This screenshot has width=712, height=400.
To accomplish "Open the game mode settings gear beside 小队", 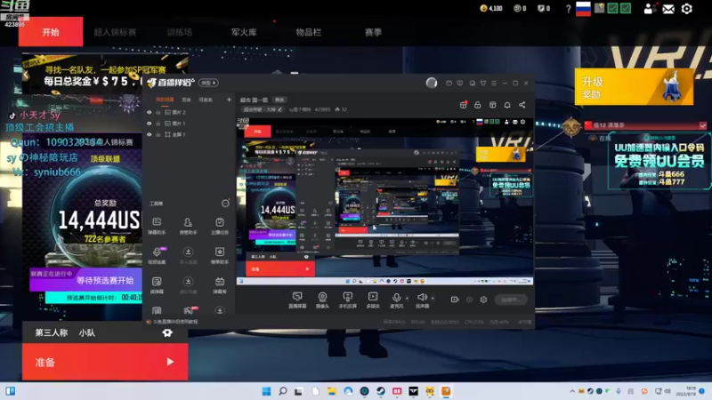I will [x=167, y=332].
